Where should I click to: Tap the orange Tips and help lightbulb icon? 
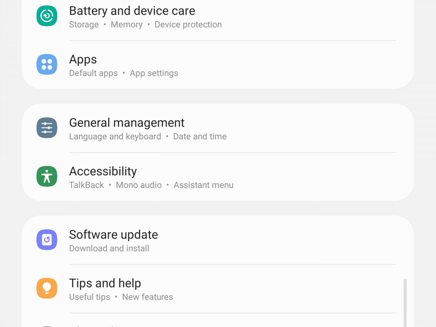[47, 288]
